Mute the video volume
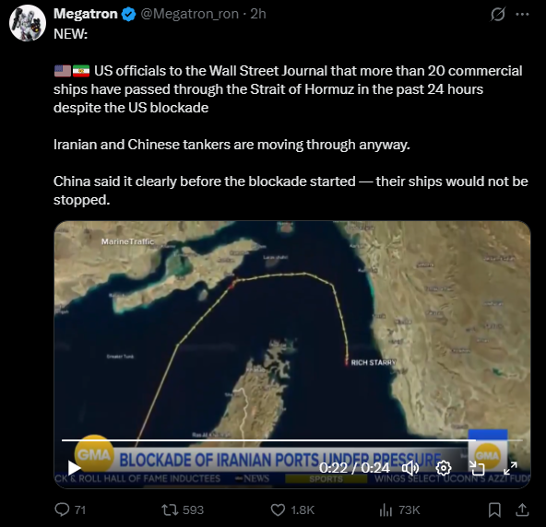The height and width of the screenshot is (527, 546). (410, 468)
